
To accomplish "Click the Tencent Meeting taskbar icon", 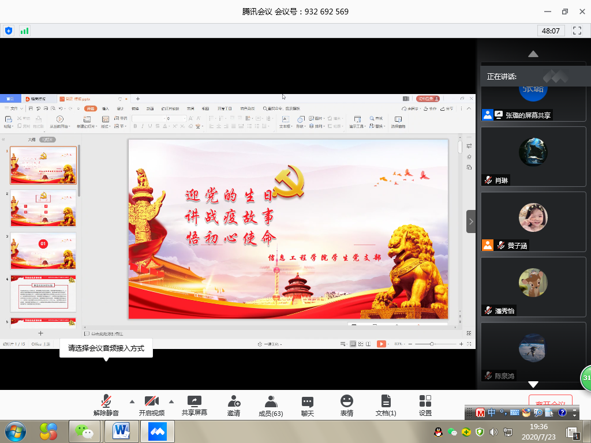I will 158,431.
